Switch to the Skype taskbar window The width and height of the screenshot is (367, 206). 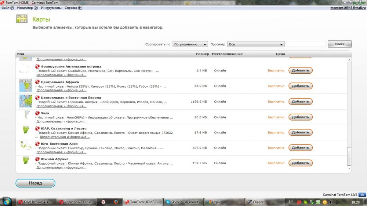click(183, 202)
